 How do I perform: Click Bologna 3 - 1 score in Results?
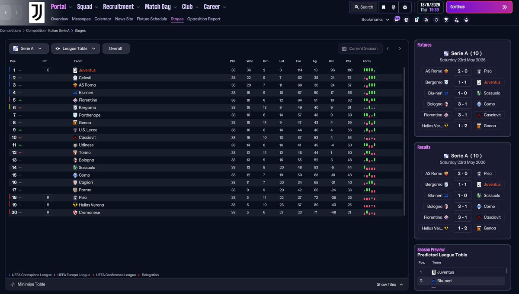[x=463, y=207]
